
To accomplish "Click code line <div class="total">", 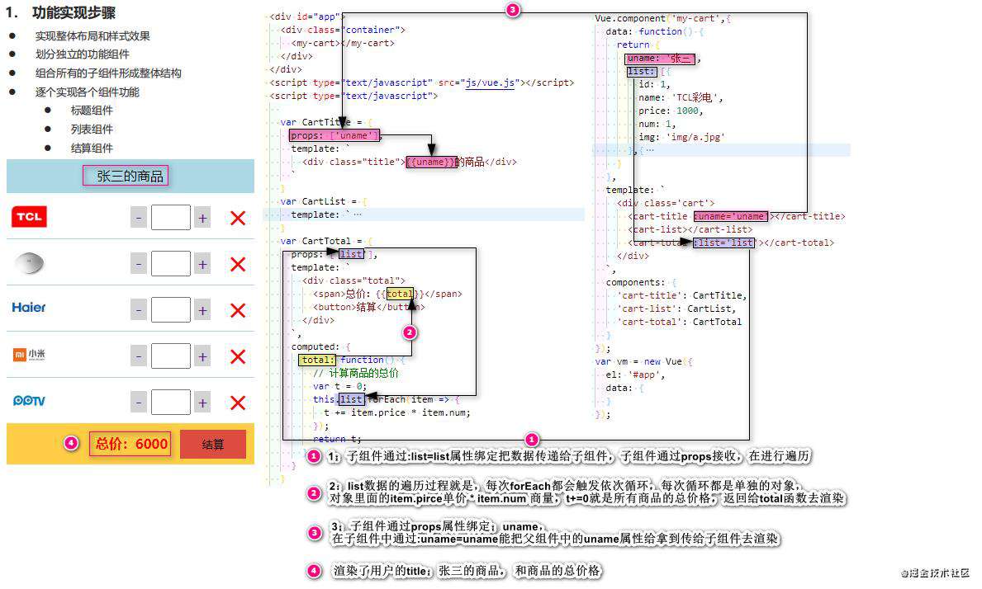I will pyautogui.click(x=353, y=280).
